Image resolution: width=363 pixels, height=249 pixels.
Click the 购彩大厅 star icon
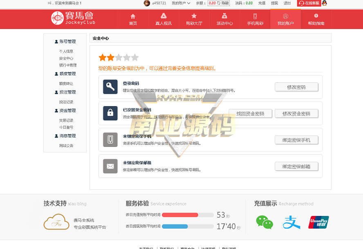(194, 16)
